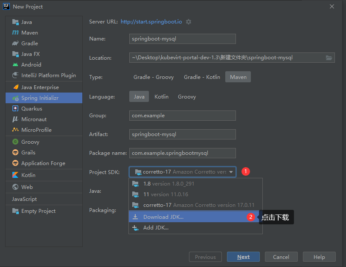This screenshot has height=267, width=346.
Task: Click the Help button
Action: click(319, 257)
